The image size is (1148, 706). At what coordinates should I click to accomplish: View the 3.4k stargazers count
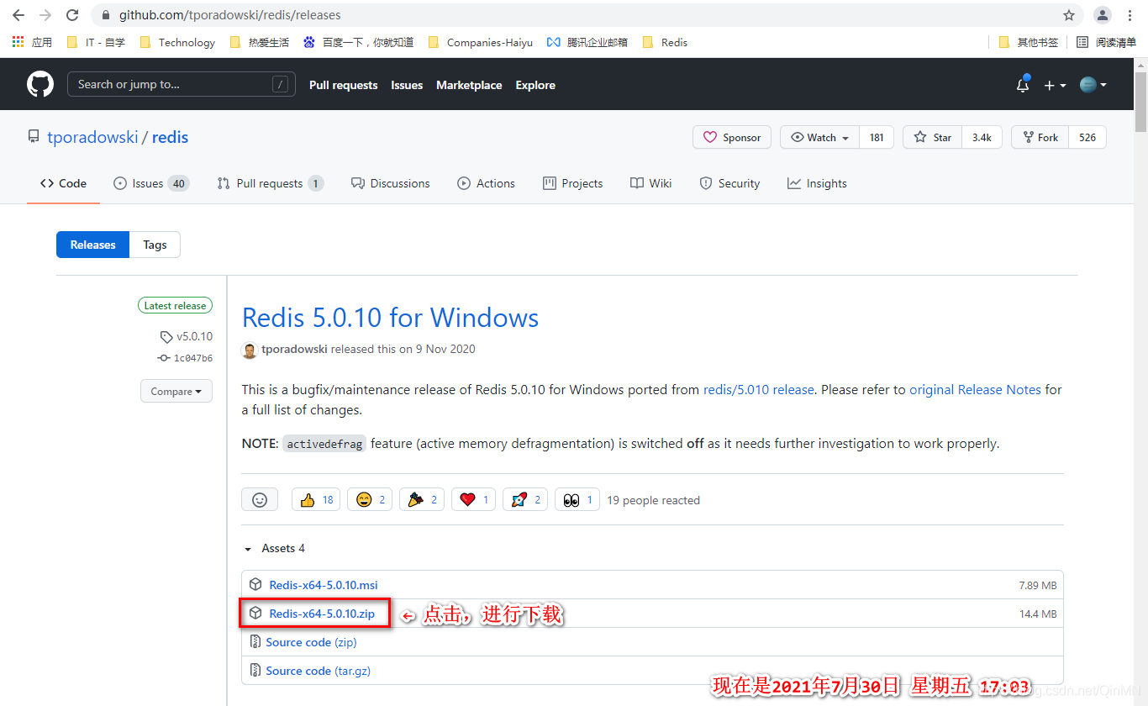tap(982, 137)
